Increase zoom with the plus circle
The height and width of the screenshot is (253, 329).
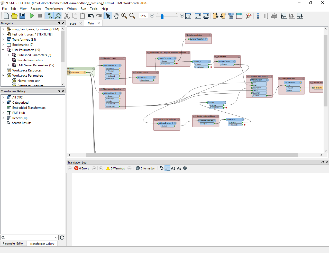182,16
